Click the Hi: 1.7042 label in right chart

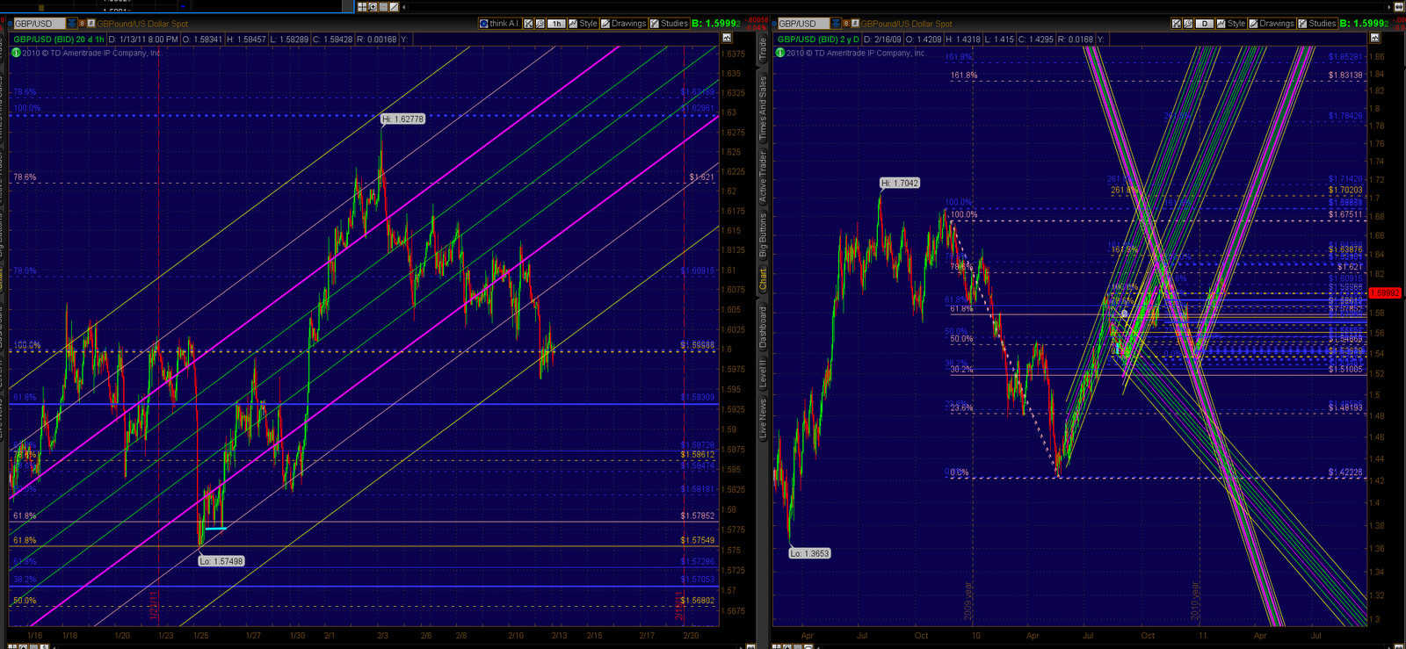click(900, 183)
